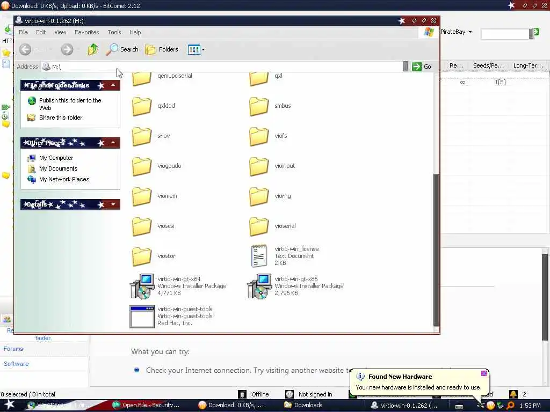Select the viogpudo folder icon
The width and height of the screenshot is (550, 412).
[141, 166]
